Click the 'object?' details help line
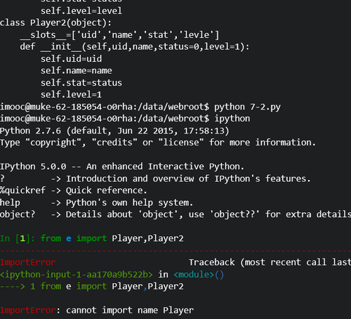 pos(175,214)
